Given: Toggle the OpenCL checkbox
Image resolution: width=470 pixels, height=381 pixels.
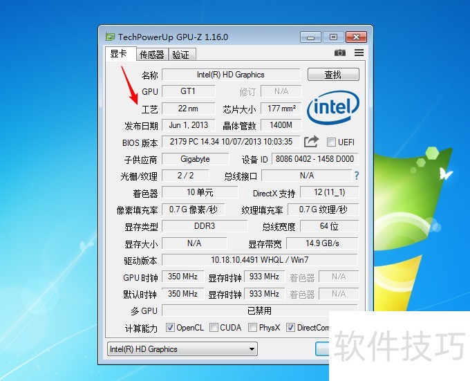Looking at the screenshot, I should pos(170,328).
